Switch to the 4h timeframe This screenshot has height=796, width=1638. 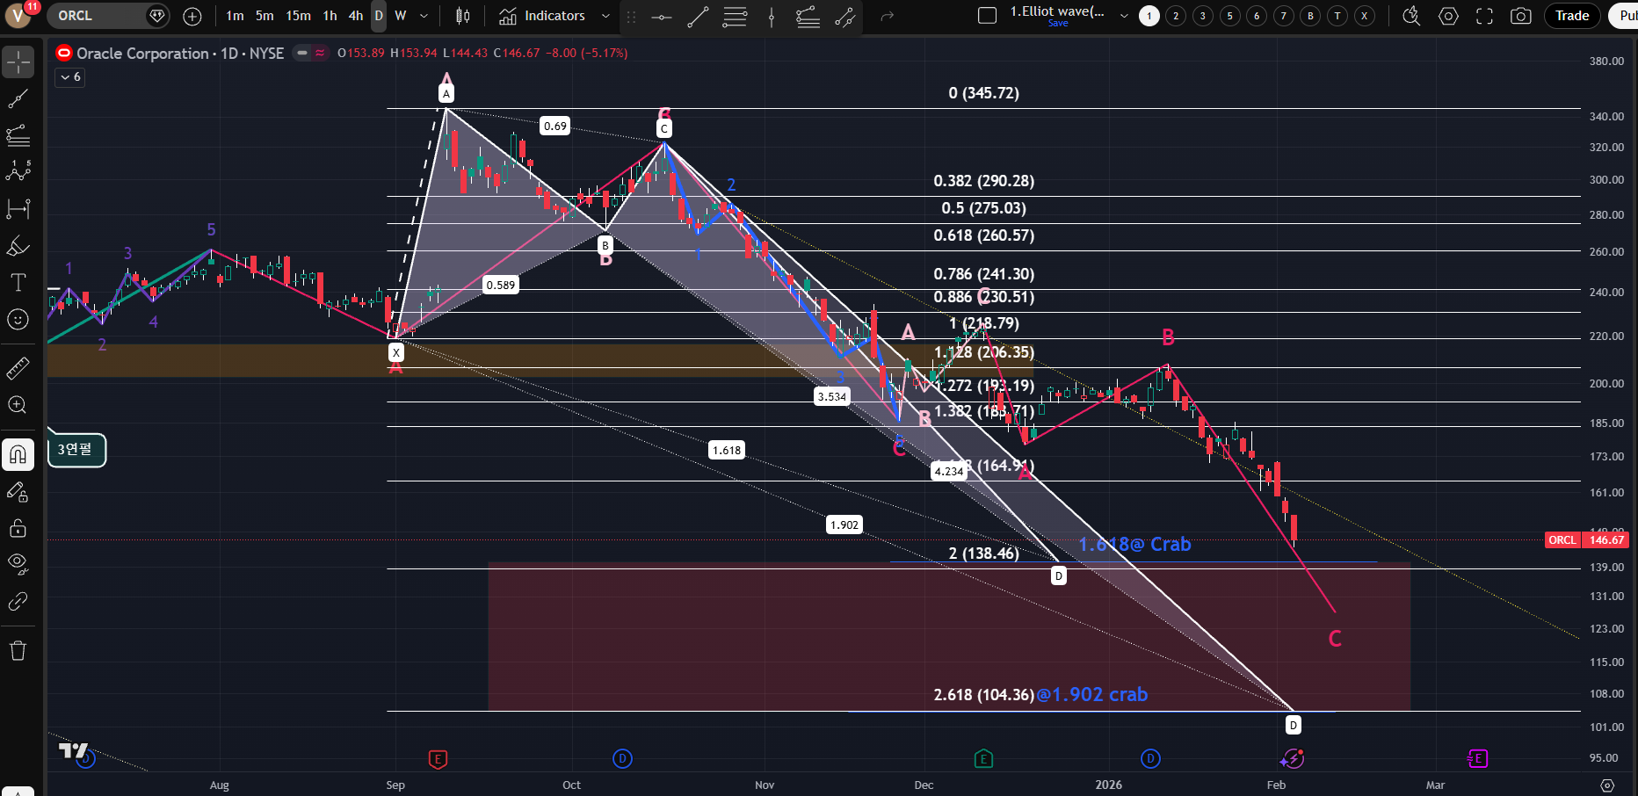pyautogui.click(x=355, y=16)
